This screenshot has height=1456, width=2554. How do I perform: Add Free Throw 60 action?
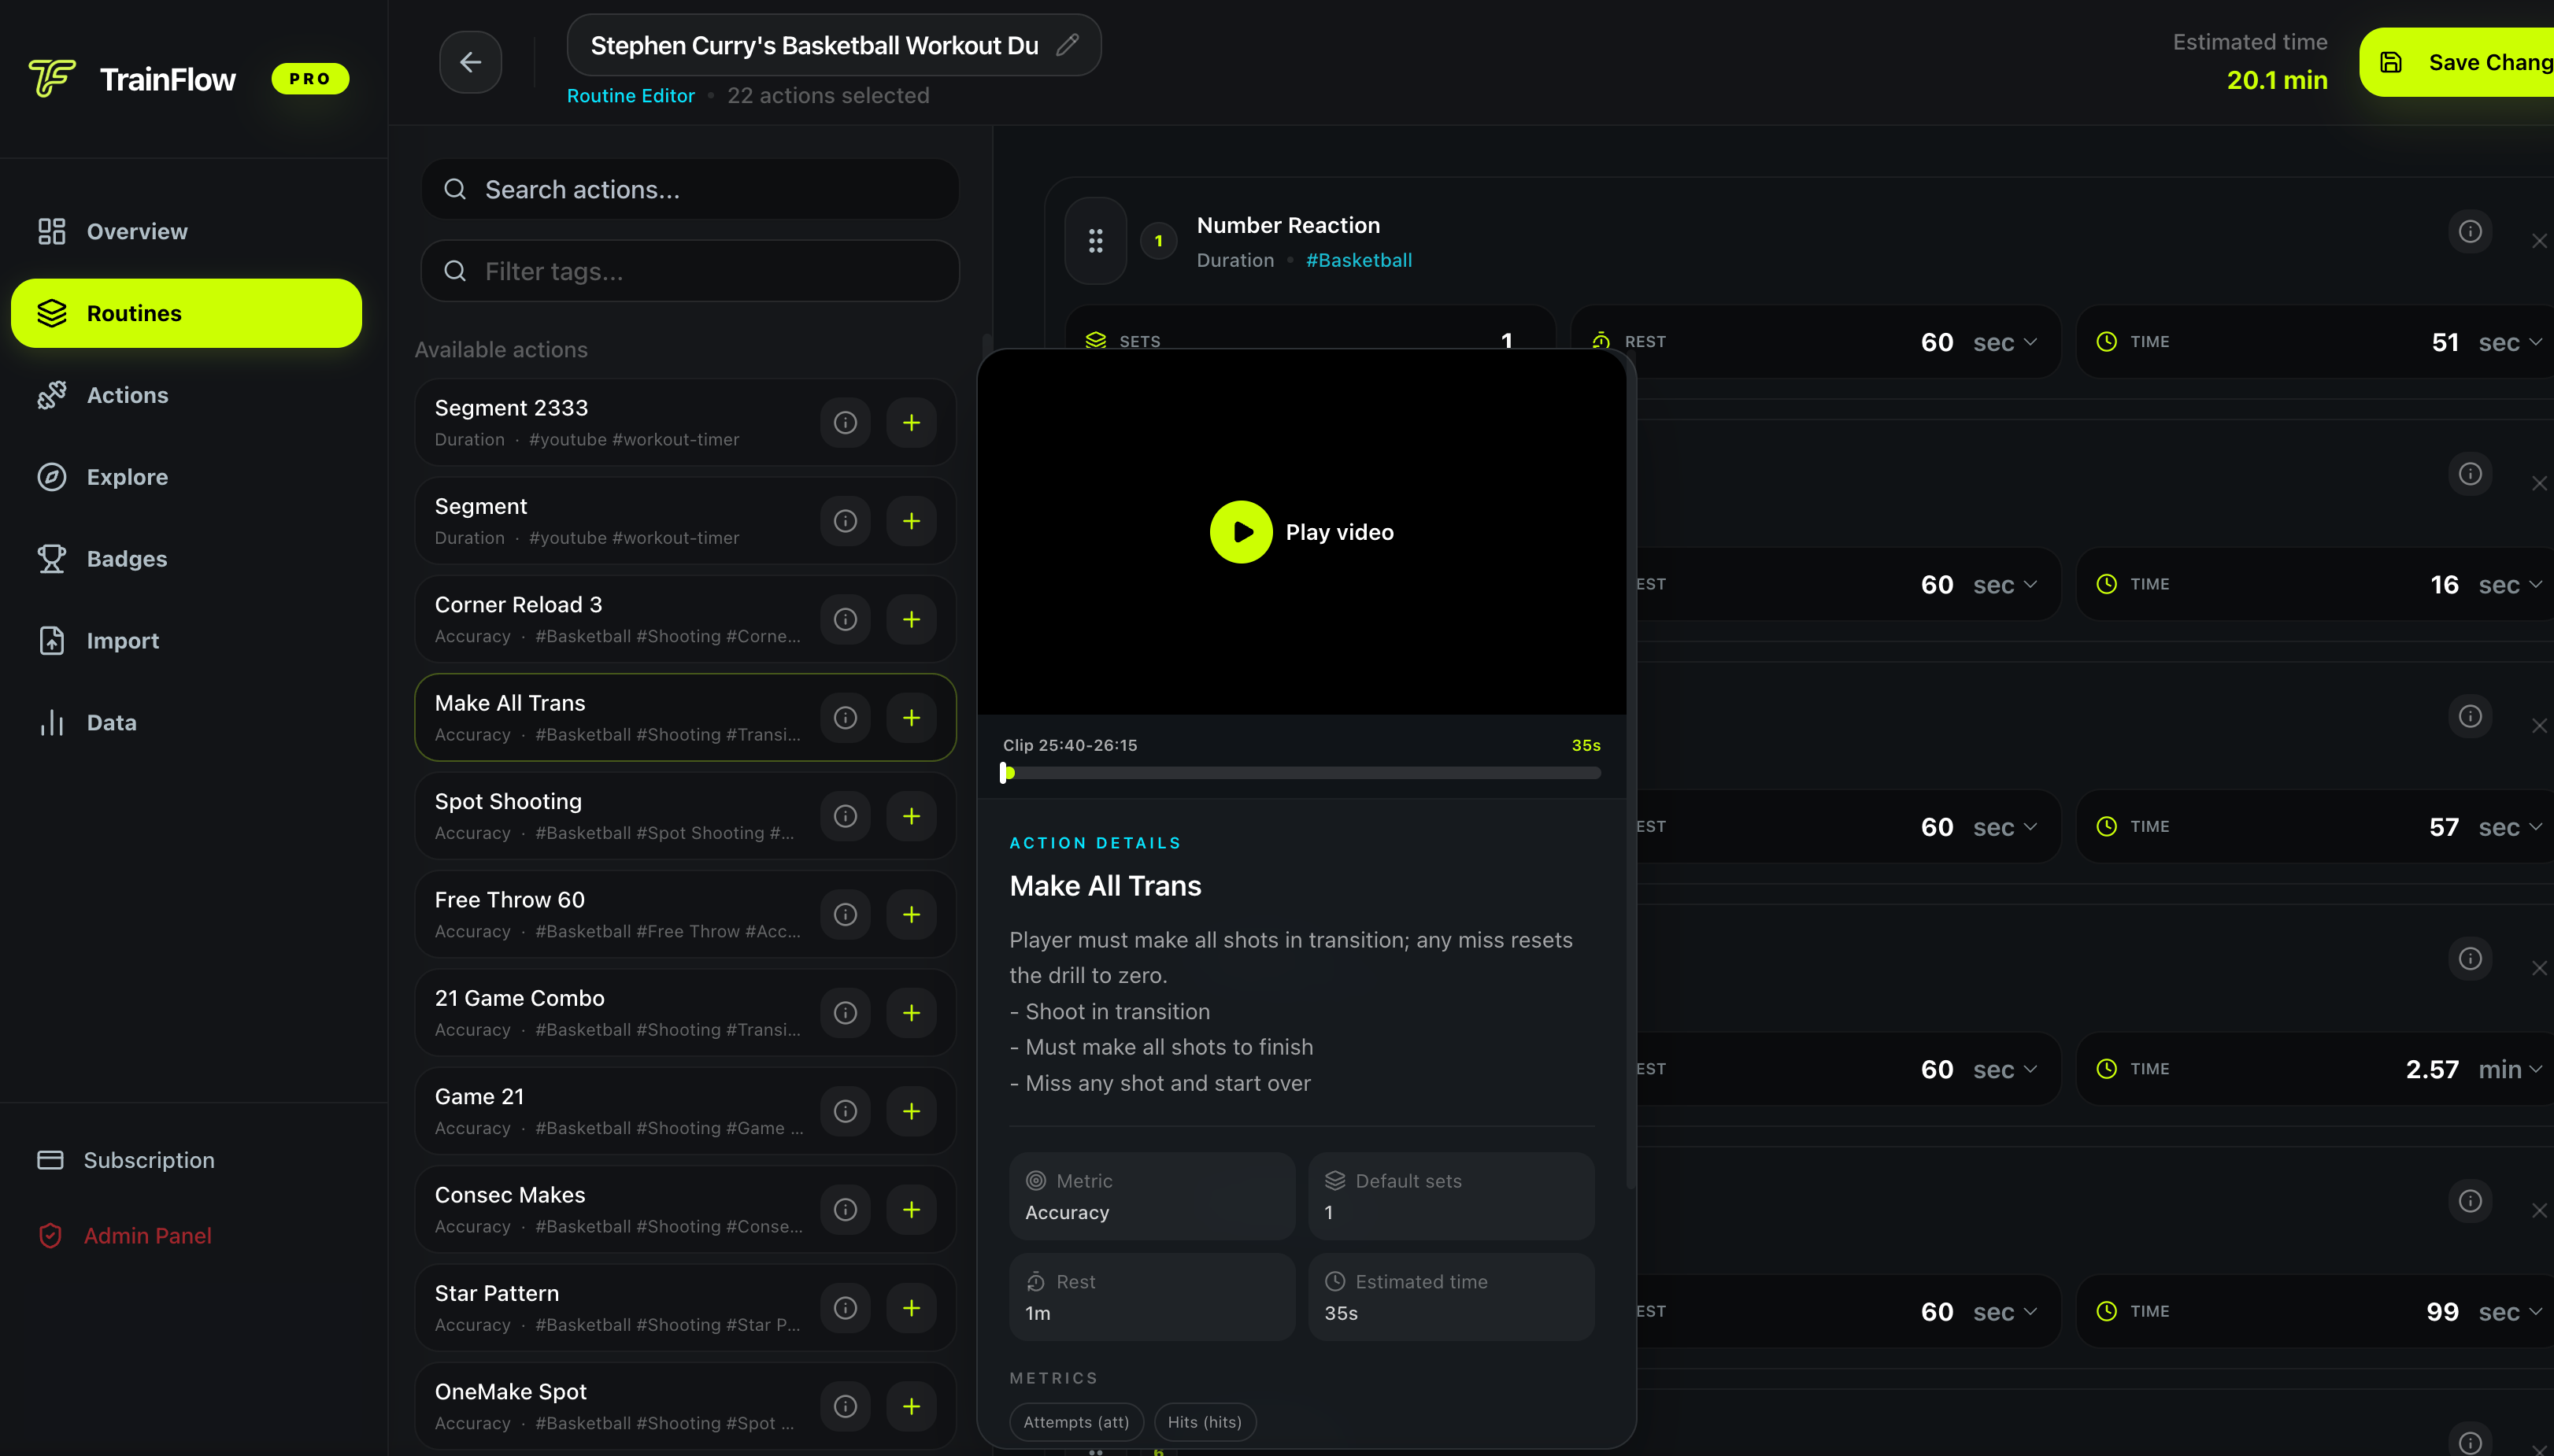pyautogui.click(x=912, y=915)
